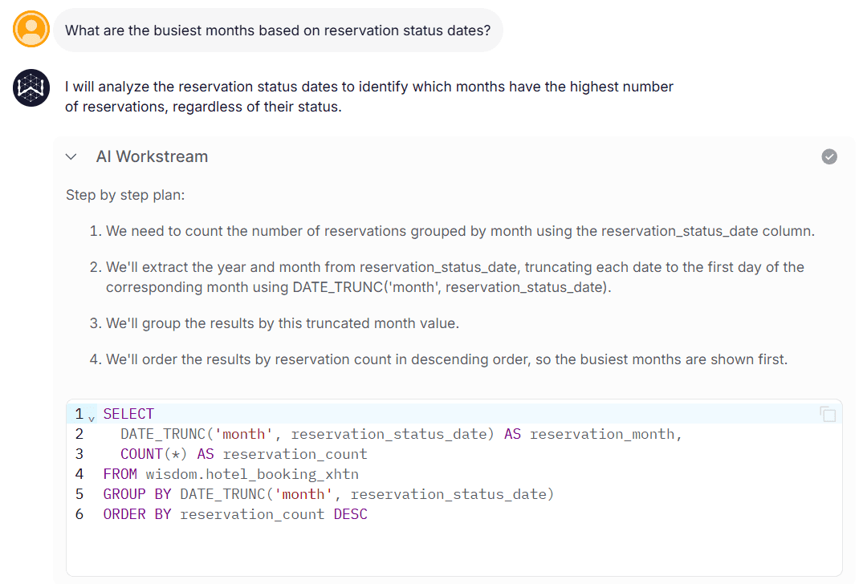
Task: Fold the SELECT statement at line 1
Action: [x=92, y=420]
